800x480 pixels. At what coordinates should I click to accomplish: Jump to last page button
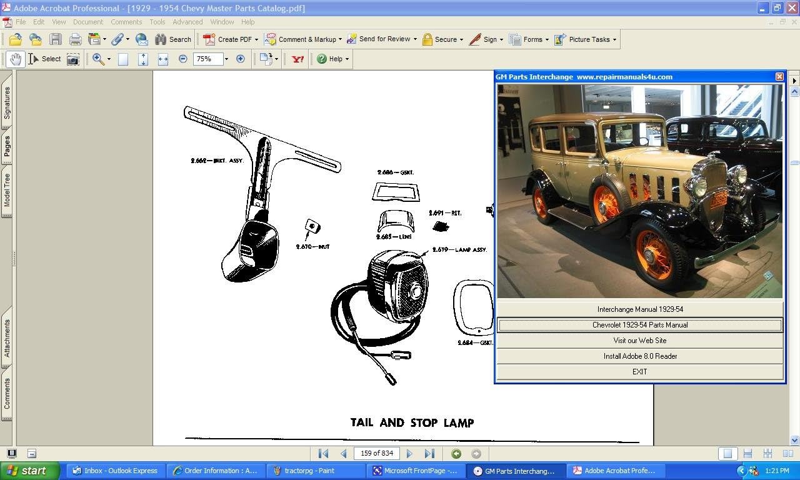429,454
